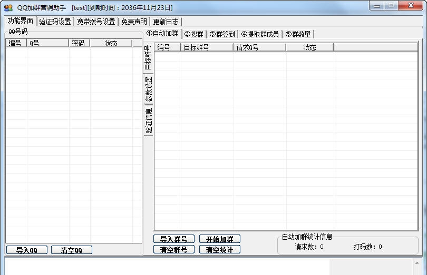
Task: Open the 验证码设置 tab
Action: click(55, 22)
